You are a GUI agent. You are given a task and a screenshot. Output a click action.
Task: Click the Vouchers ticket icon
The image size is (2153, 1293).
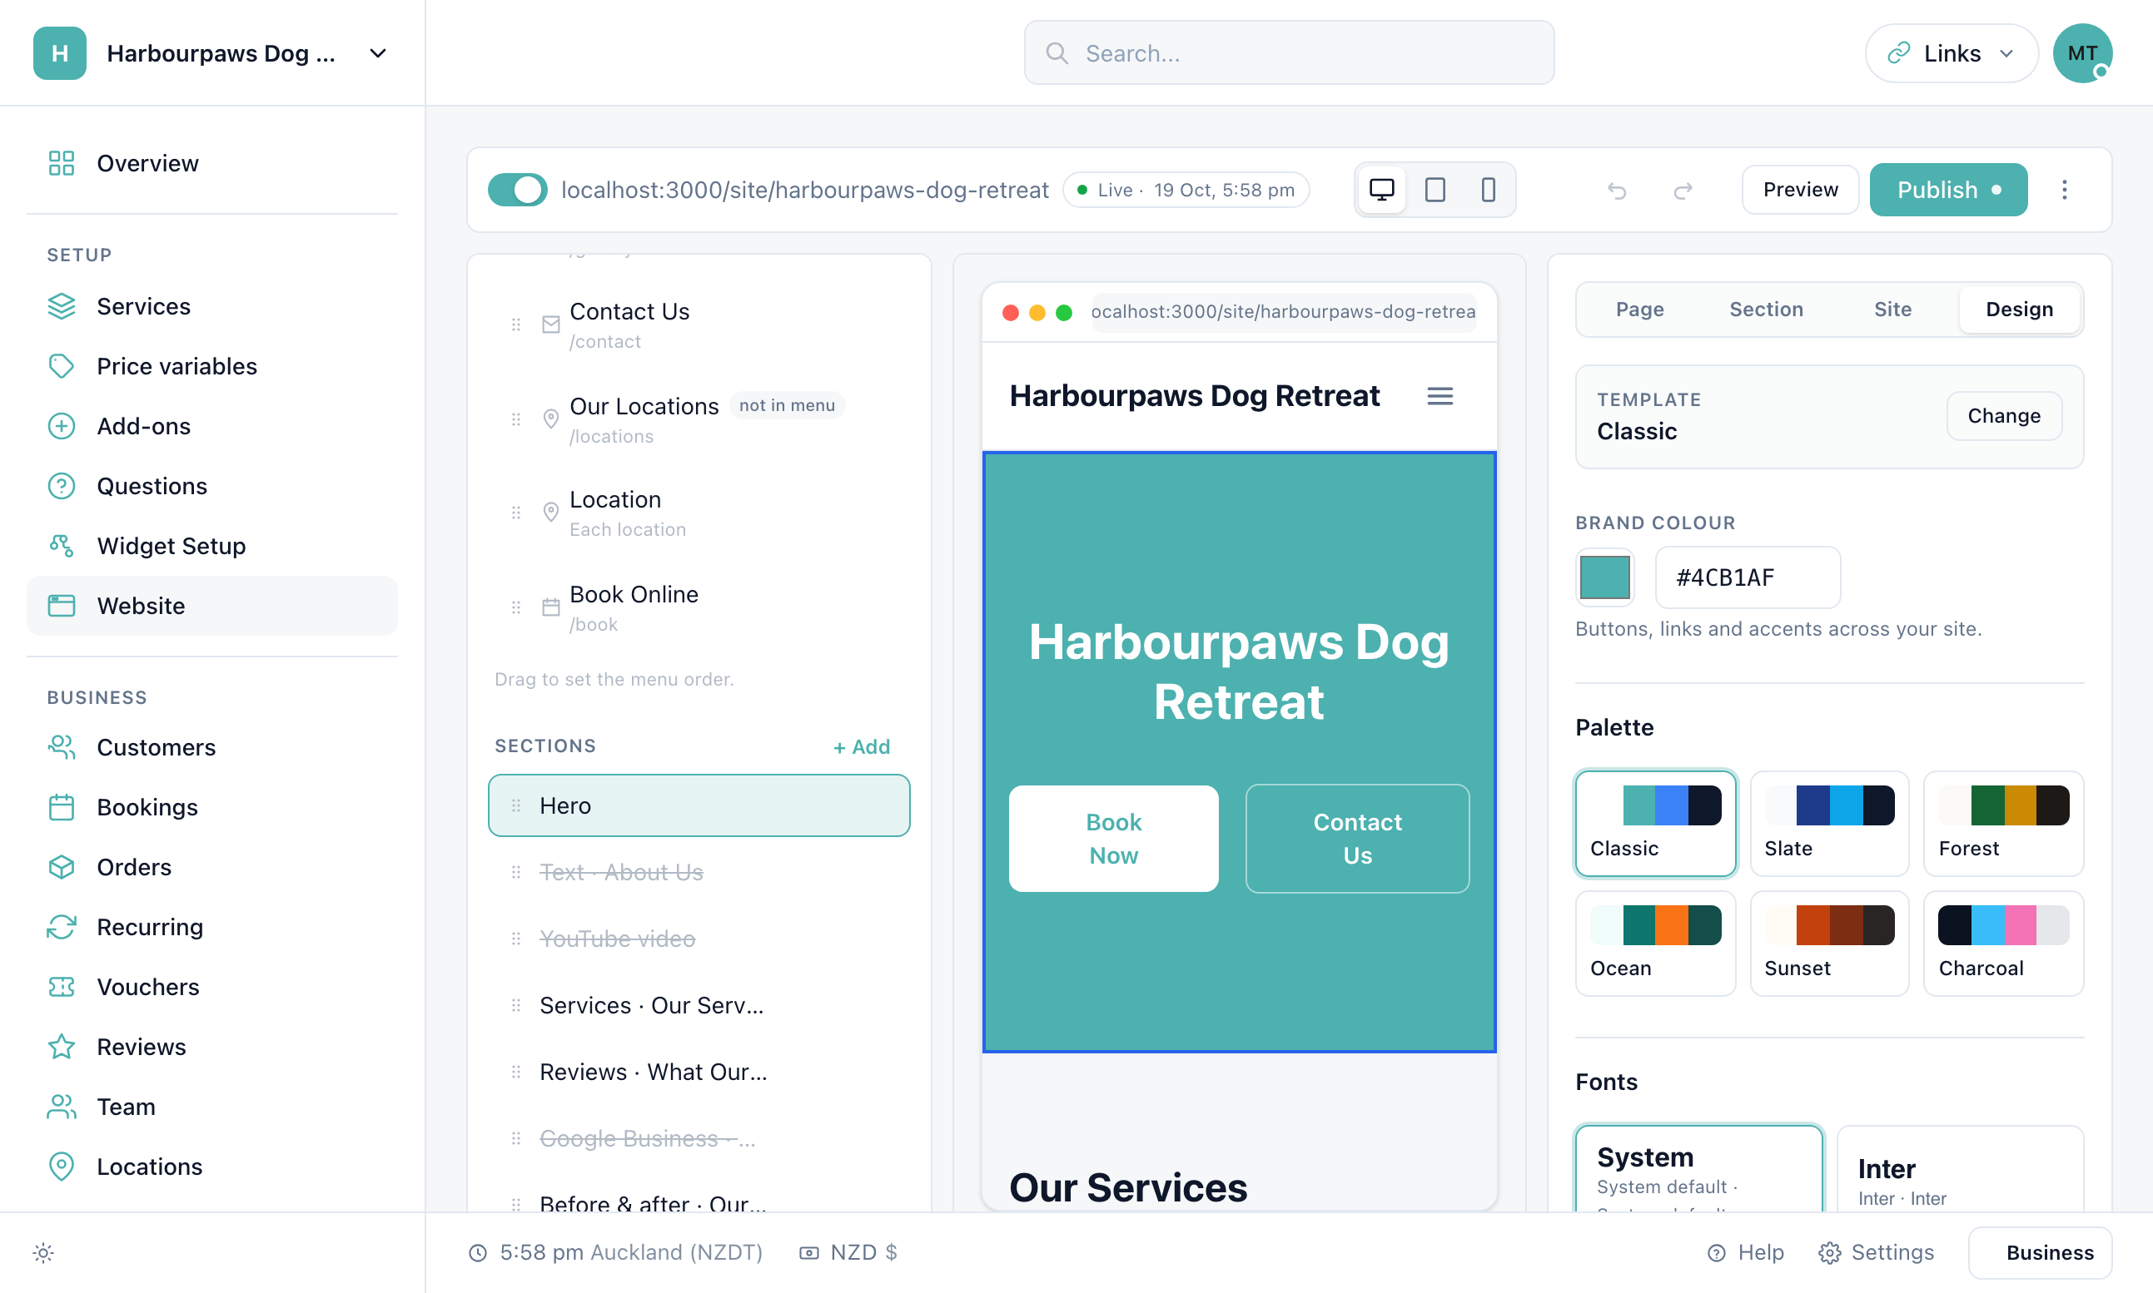pos(61,987)
